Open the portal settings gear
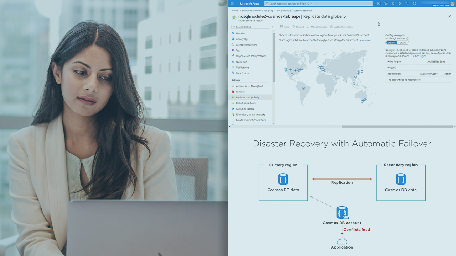456x256 pixels. (400, 3)
